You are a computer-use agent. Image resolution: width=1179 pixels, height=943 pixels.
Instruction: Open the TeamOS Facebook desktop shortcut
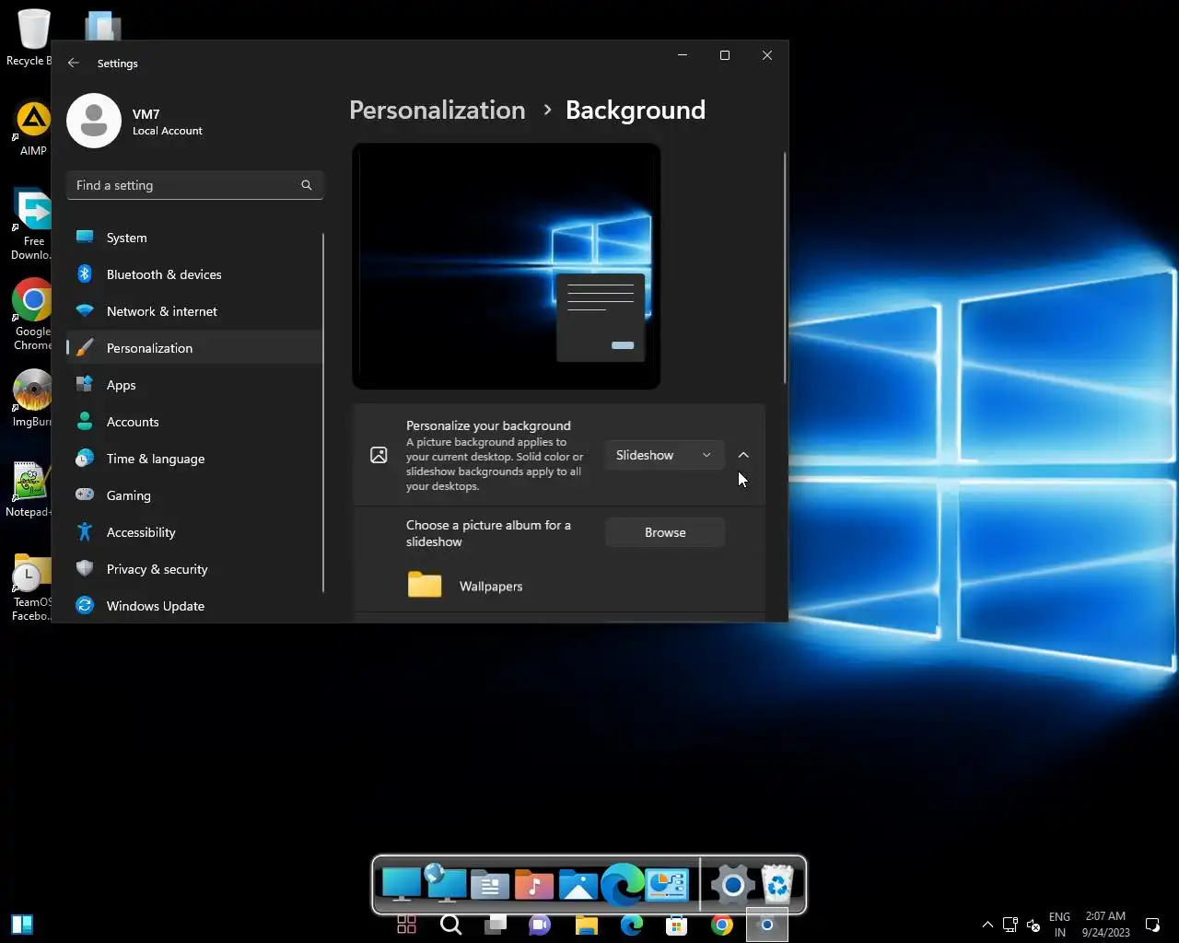pyautogui.click(x=31, y=587)
